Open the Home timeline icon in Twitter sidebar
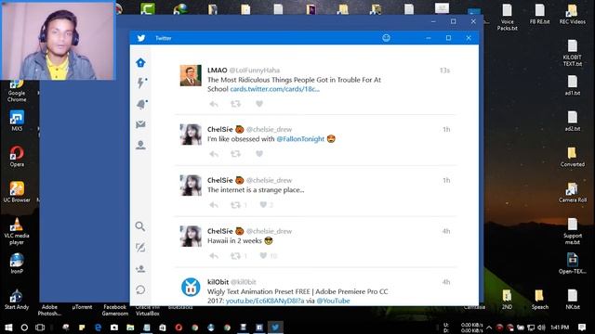The height and width of the screenshot is (334, 595). click(140, 62)
